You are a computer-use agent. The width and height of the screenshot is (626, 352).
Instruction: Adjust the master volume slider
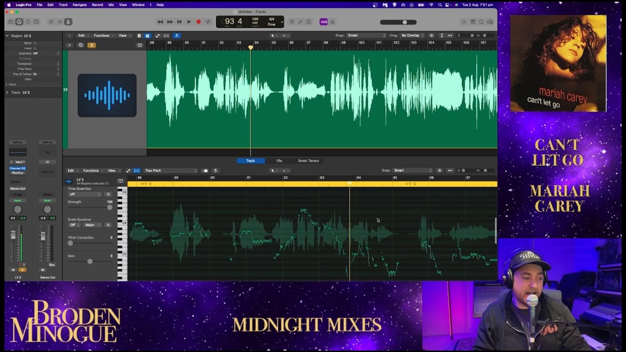398,22
